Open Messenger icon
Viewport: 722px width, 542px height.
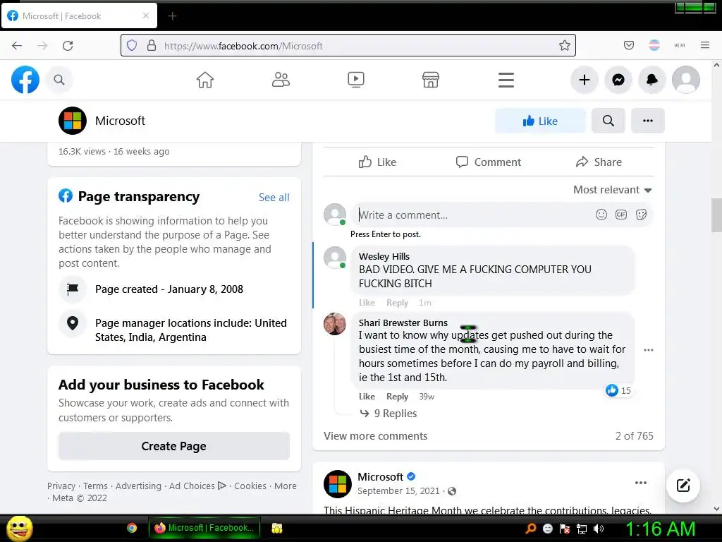pyautogui.click(x=618, y=80)
